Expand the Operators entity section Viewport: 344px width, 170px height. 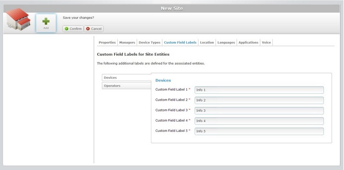click(x=126, y=86)
